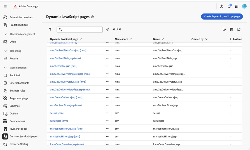Open more actions for marketingHistory.jssp row
250x150 pixels.
(108, 136)
